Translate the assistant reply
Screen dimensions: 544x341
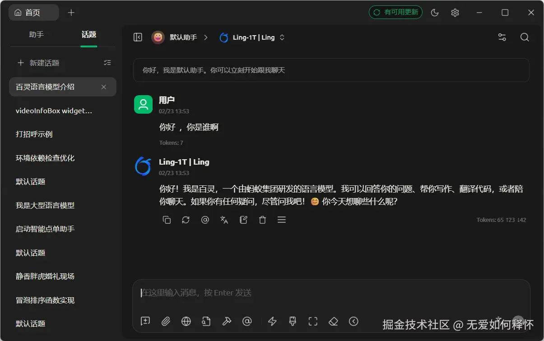click(x=224, y=220)
